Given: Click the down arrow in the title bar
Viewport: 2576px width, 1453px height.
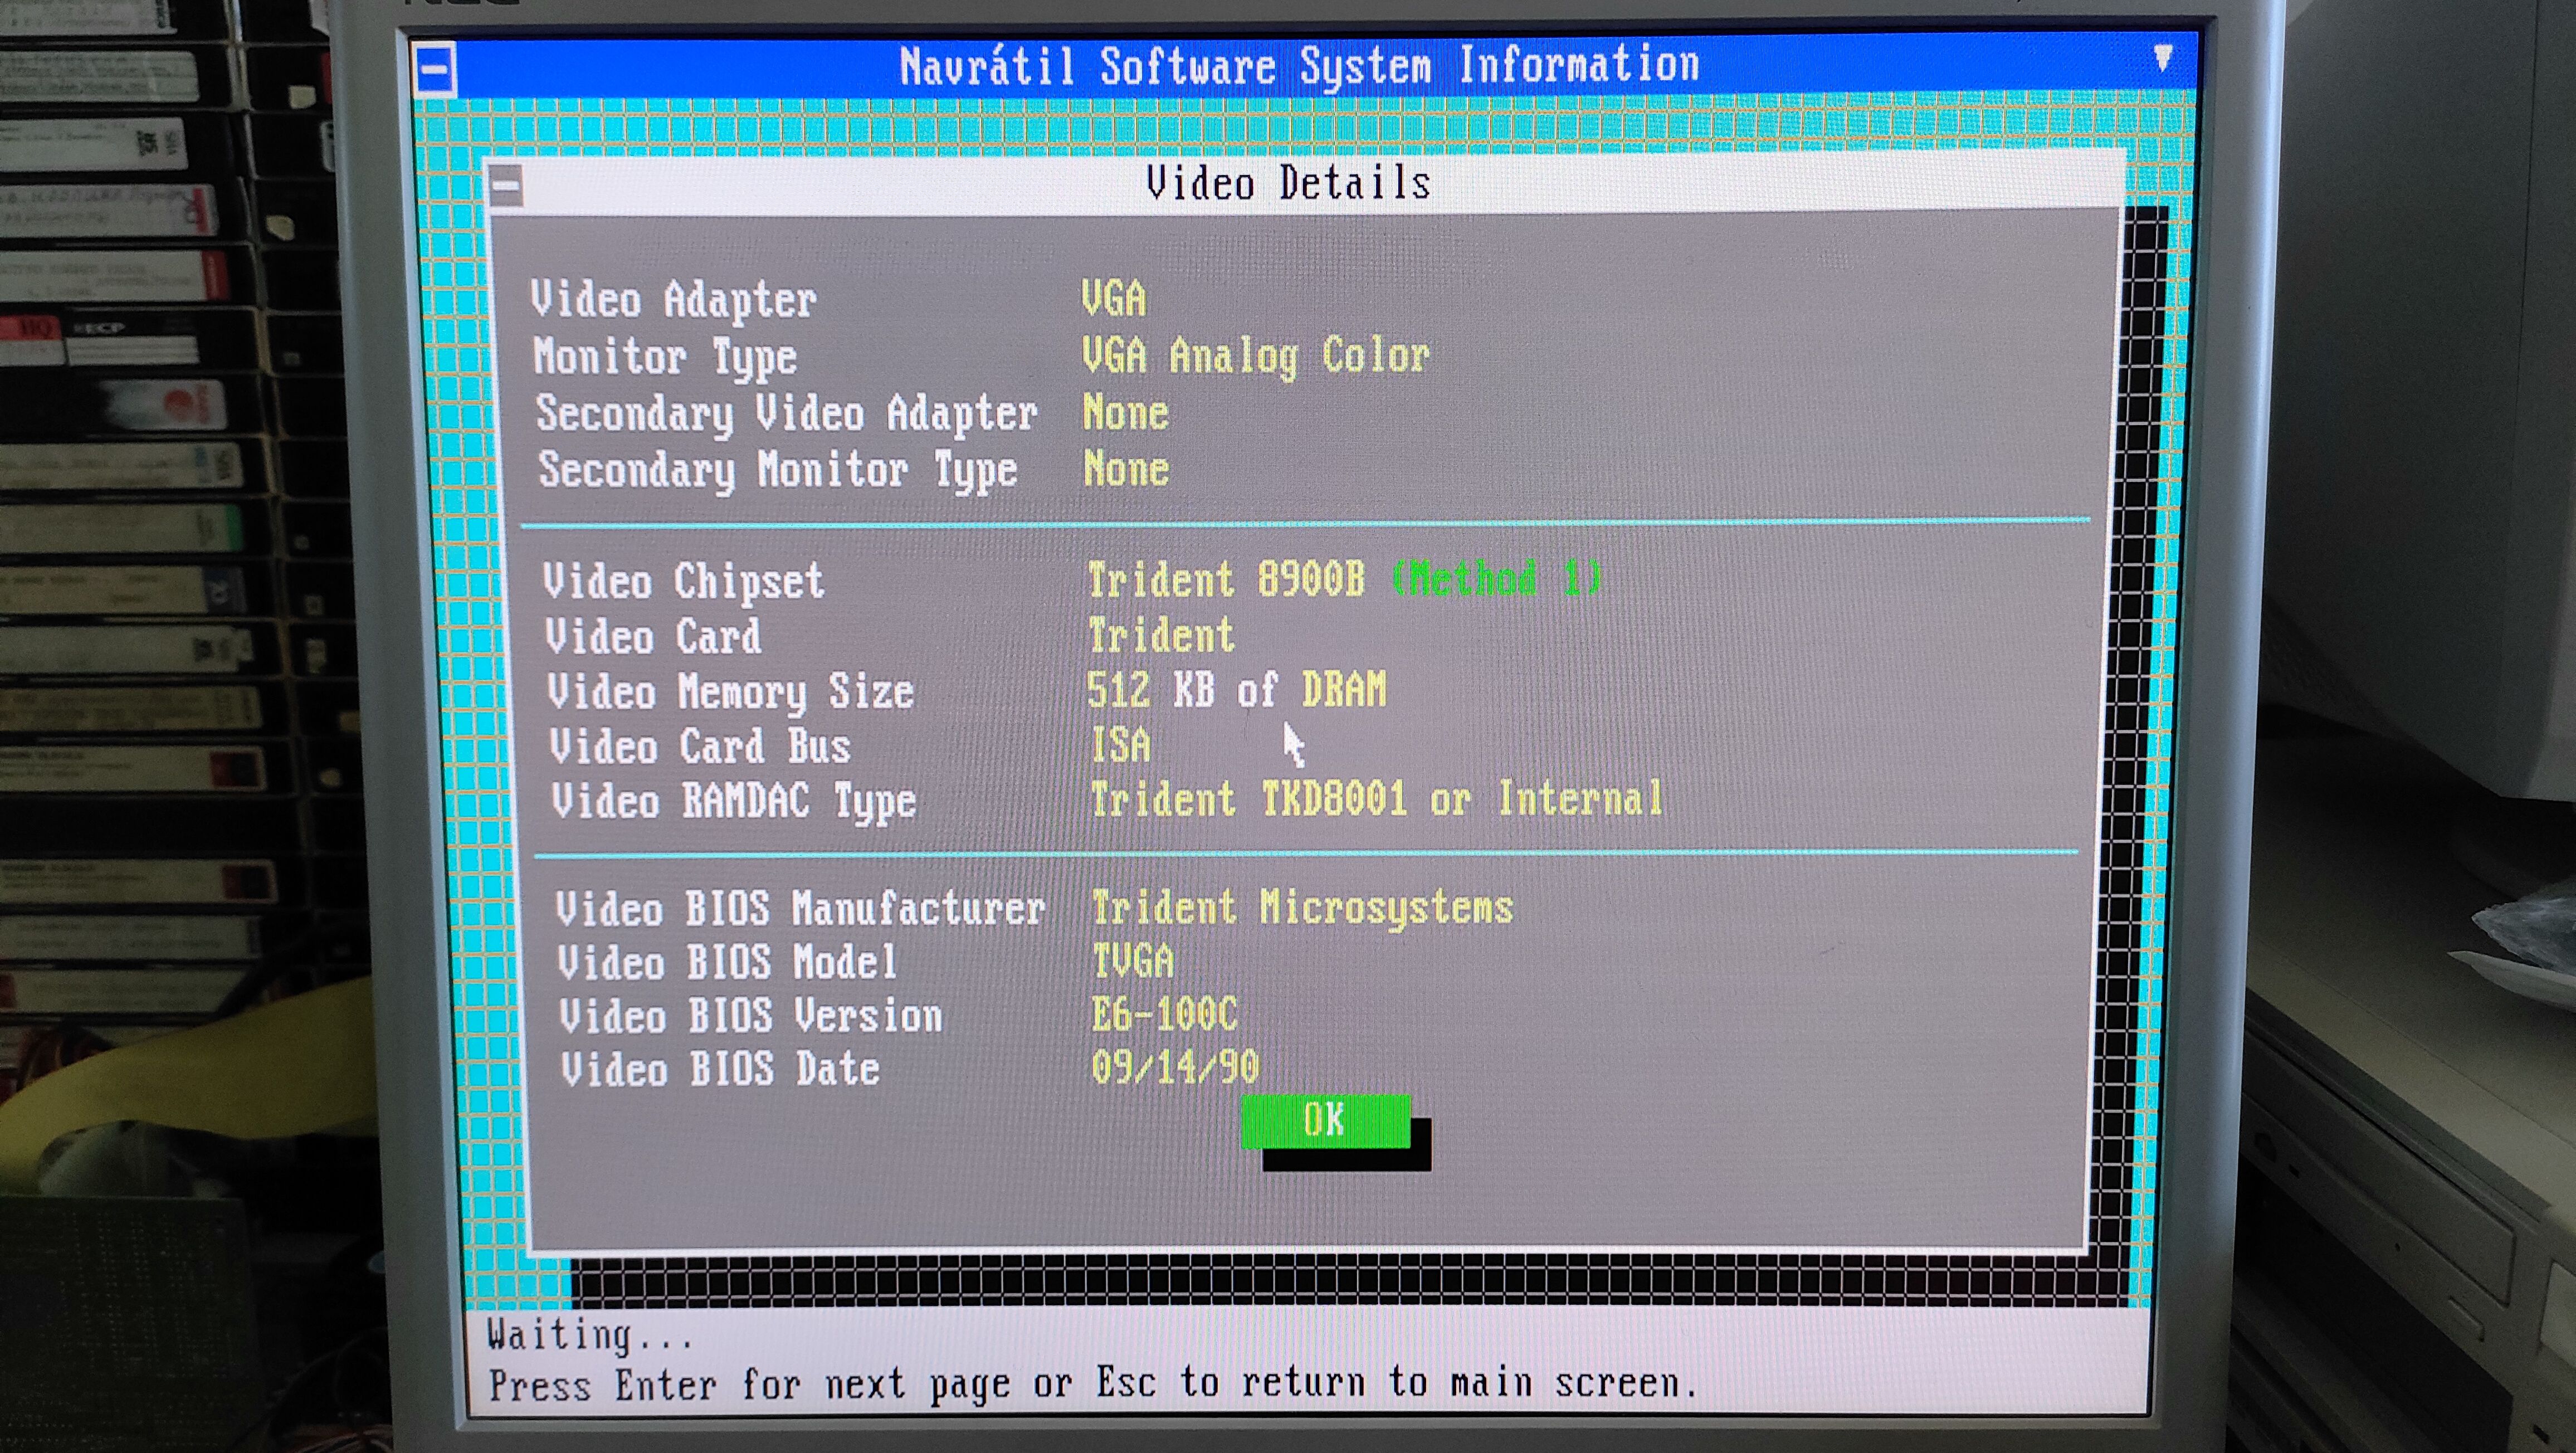Looking at the screenshot, I should [2162, 58].
